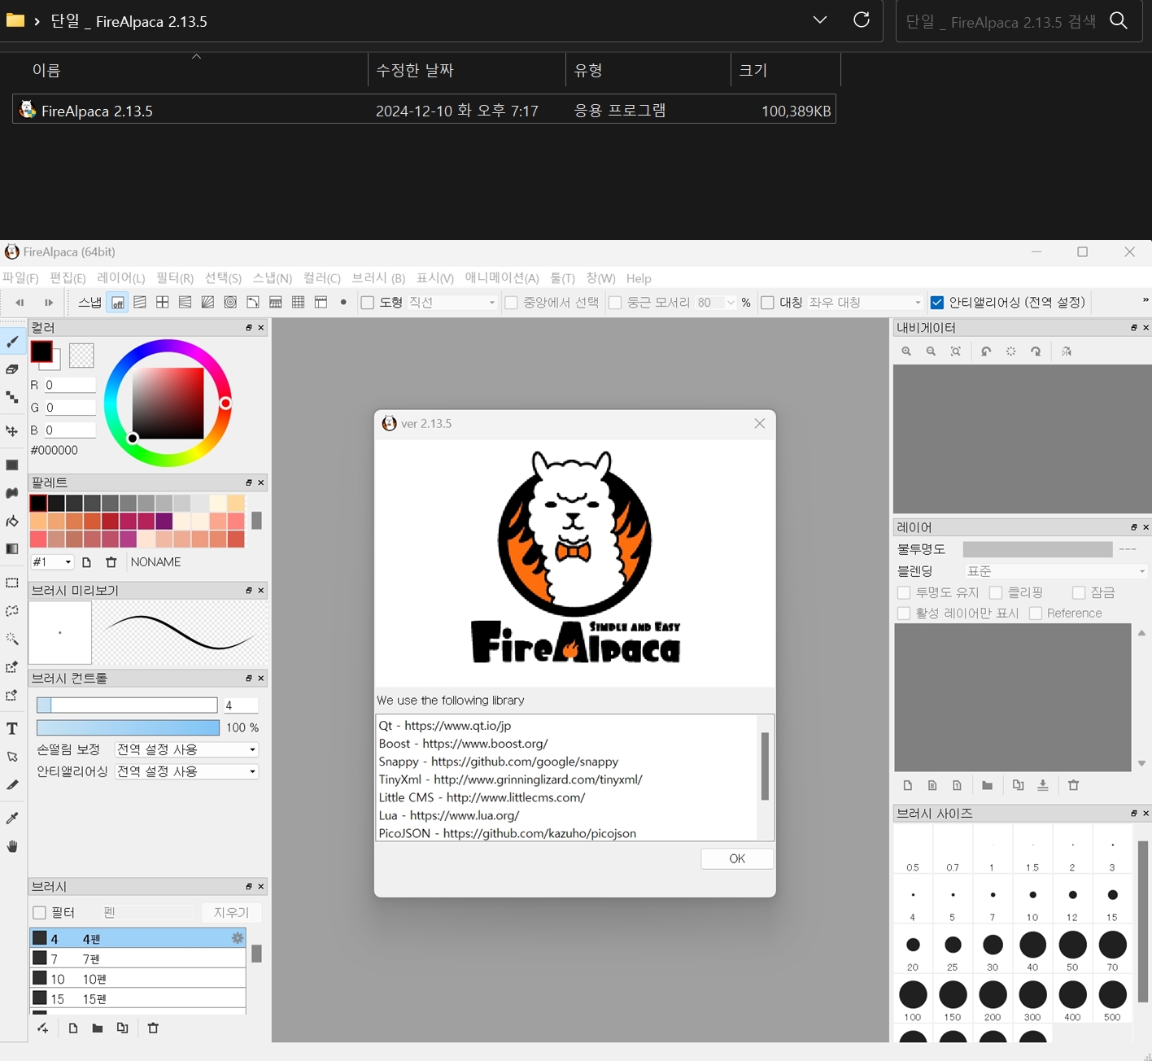Click the brush opacity 100% slider
Viewport: 1152px width, 1061px height.
point(128,727)
